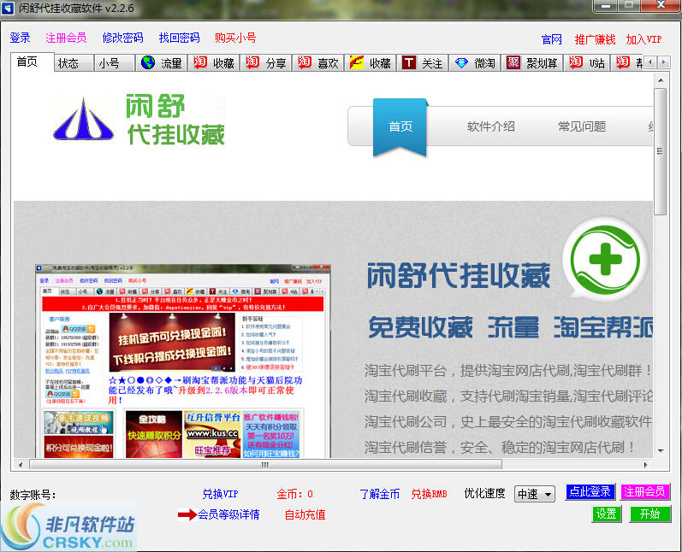Open the 小号 tab
This screenshot has height=552, width=682.
tap(115, 63)
